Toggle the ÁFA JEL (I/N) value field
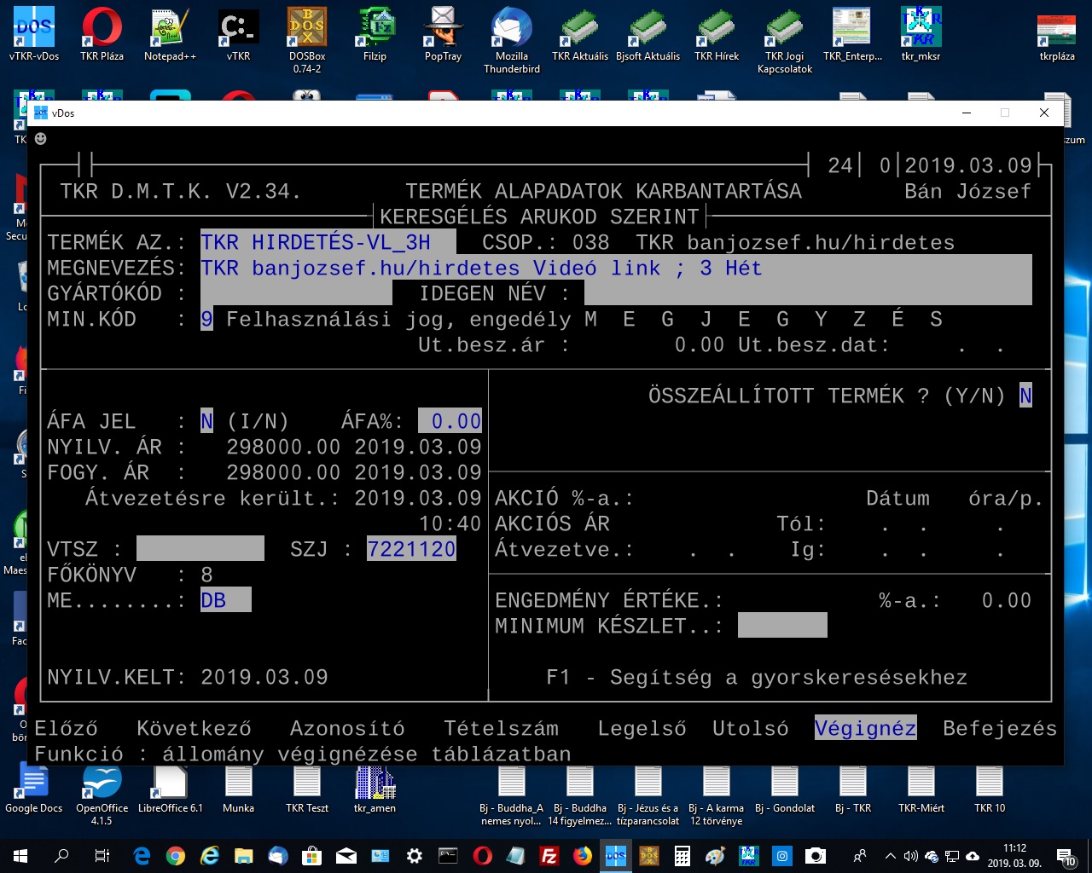The width and height of the screenshot is (1092, 873). [206, 421]
